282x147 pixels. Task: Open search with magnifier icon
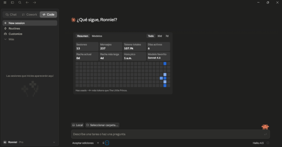pos(20,2)
